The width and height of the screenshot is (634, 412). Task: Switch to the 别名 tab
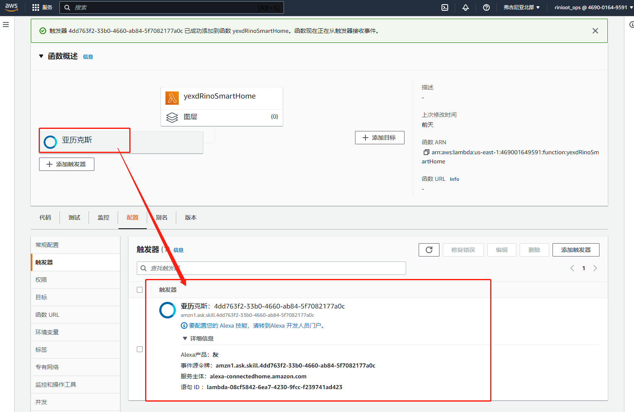162,217
